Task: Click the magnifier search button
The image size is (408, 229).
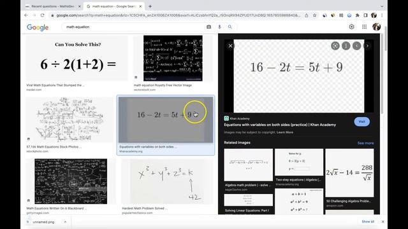Action: coord(229,27)
